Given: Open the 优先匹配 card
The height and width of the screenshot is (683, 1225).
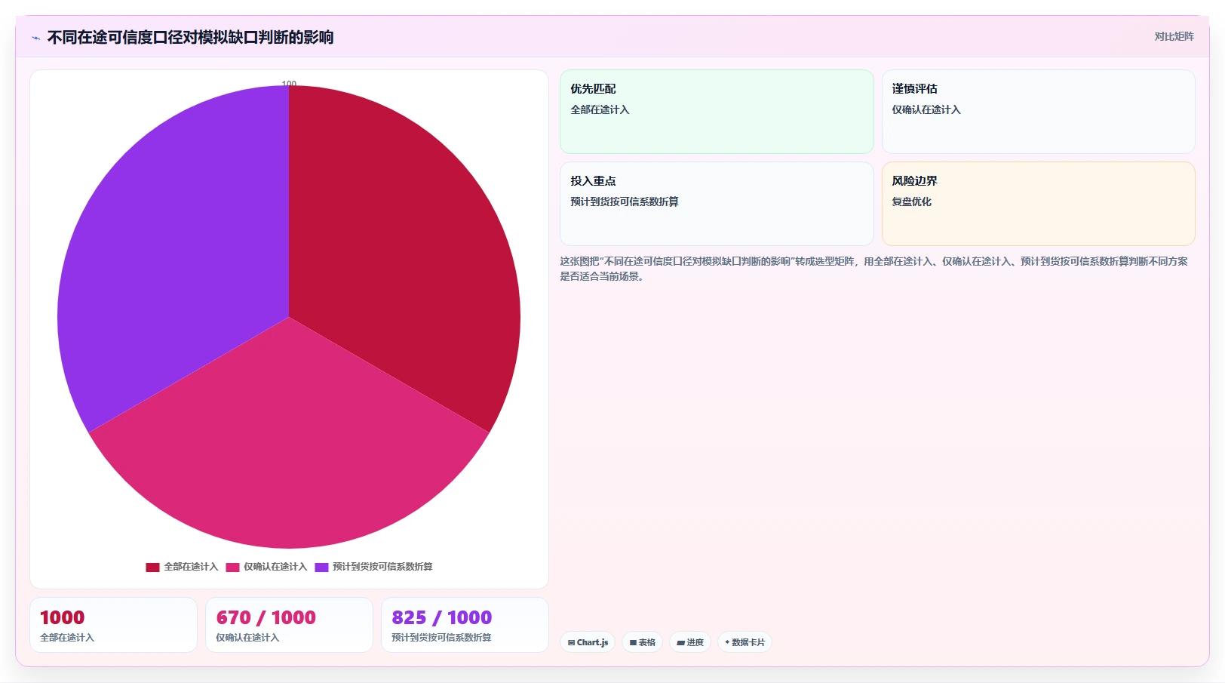Looking at the screenshot, I should click(x=717, y=112).
